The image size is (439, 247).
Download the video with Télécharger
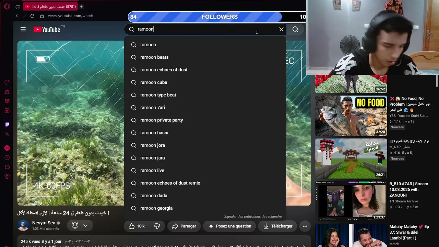point(278,226)
